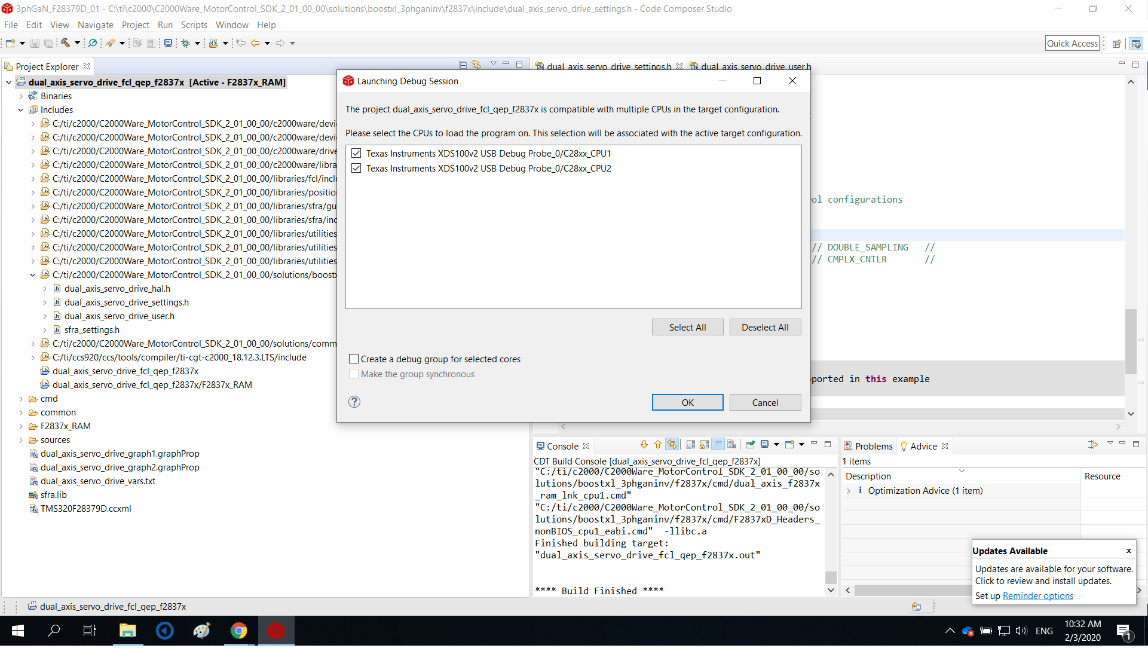Expand Optimization Advice in the Advice panel
Image resolution: width=1148 pixels, height=648 pixels.
(x=849, y=490)
